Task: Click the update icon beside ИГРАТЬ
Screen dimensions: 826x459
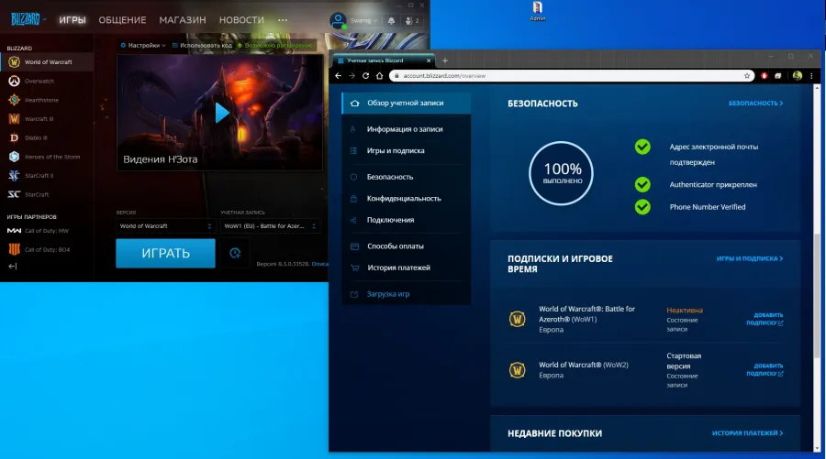Action: pos(235,254)
